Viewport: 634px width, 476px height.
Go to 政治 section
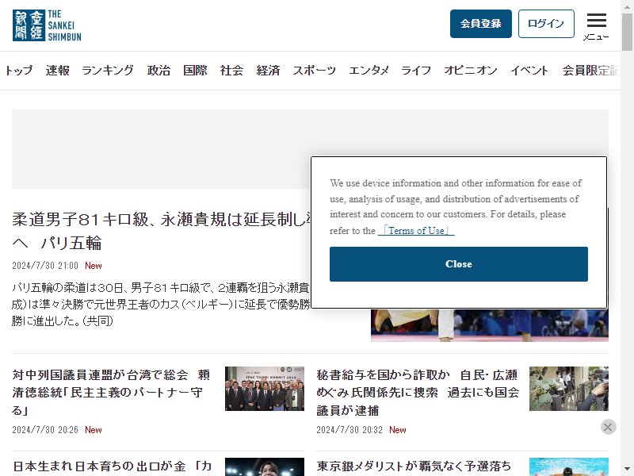click(x=158, y=71)
